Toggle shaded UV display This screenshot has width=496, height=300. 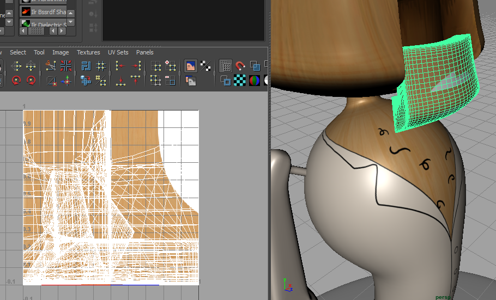255,66
